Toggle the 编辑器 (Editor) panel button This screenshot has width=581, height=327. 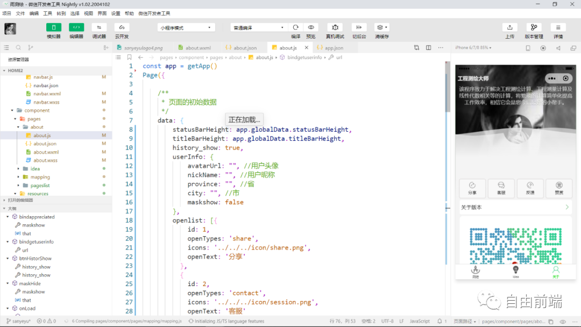[x=76, y=27]
